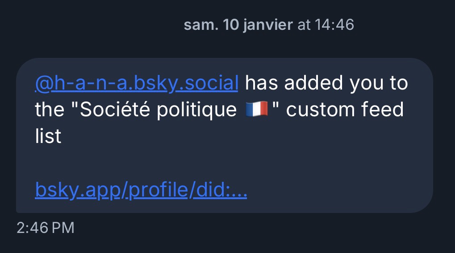455x253 pixels.
Task: Click the word "list" in the message
Action: (48, 136)
